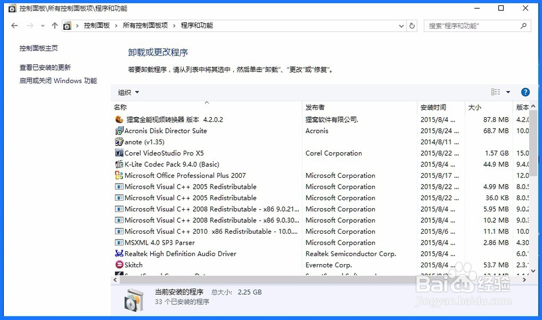Click the back navigation arrow
This screenshot has height=320, width=542.
click(x=14, y=25)
